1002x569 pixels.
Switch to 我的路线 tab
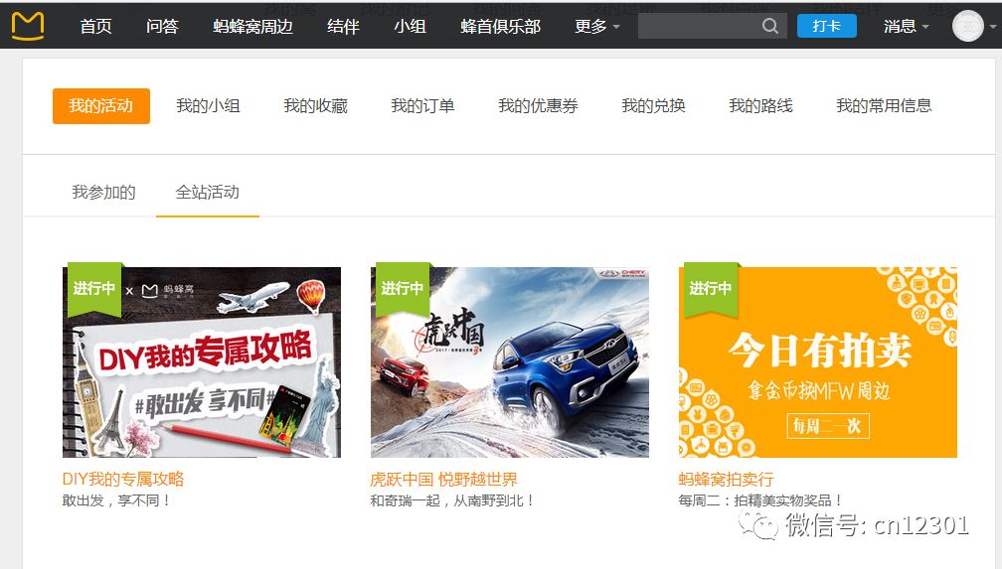click(761, 106)
